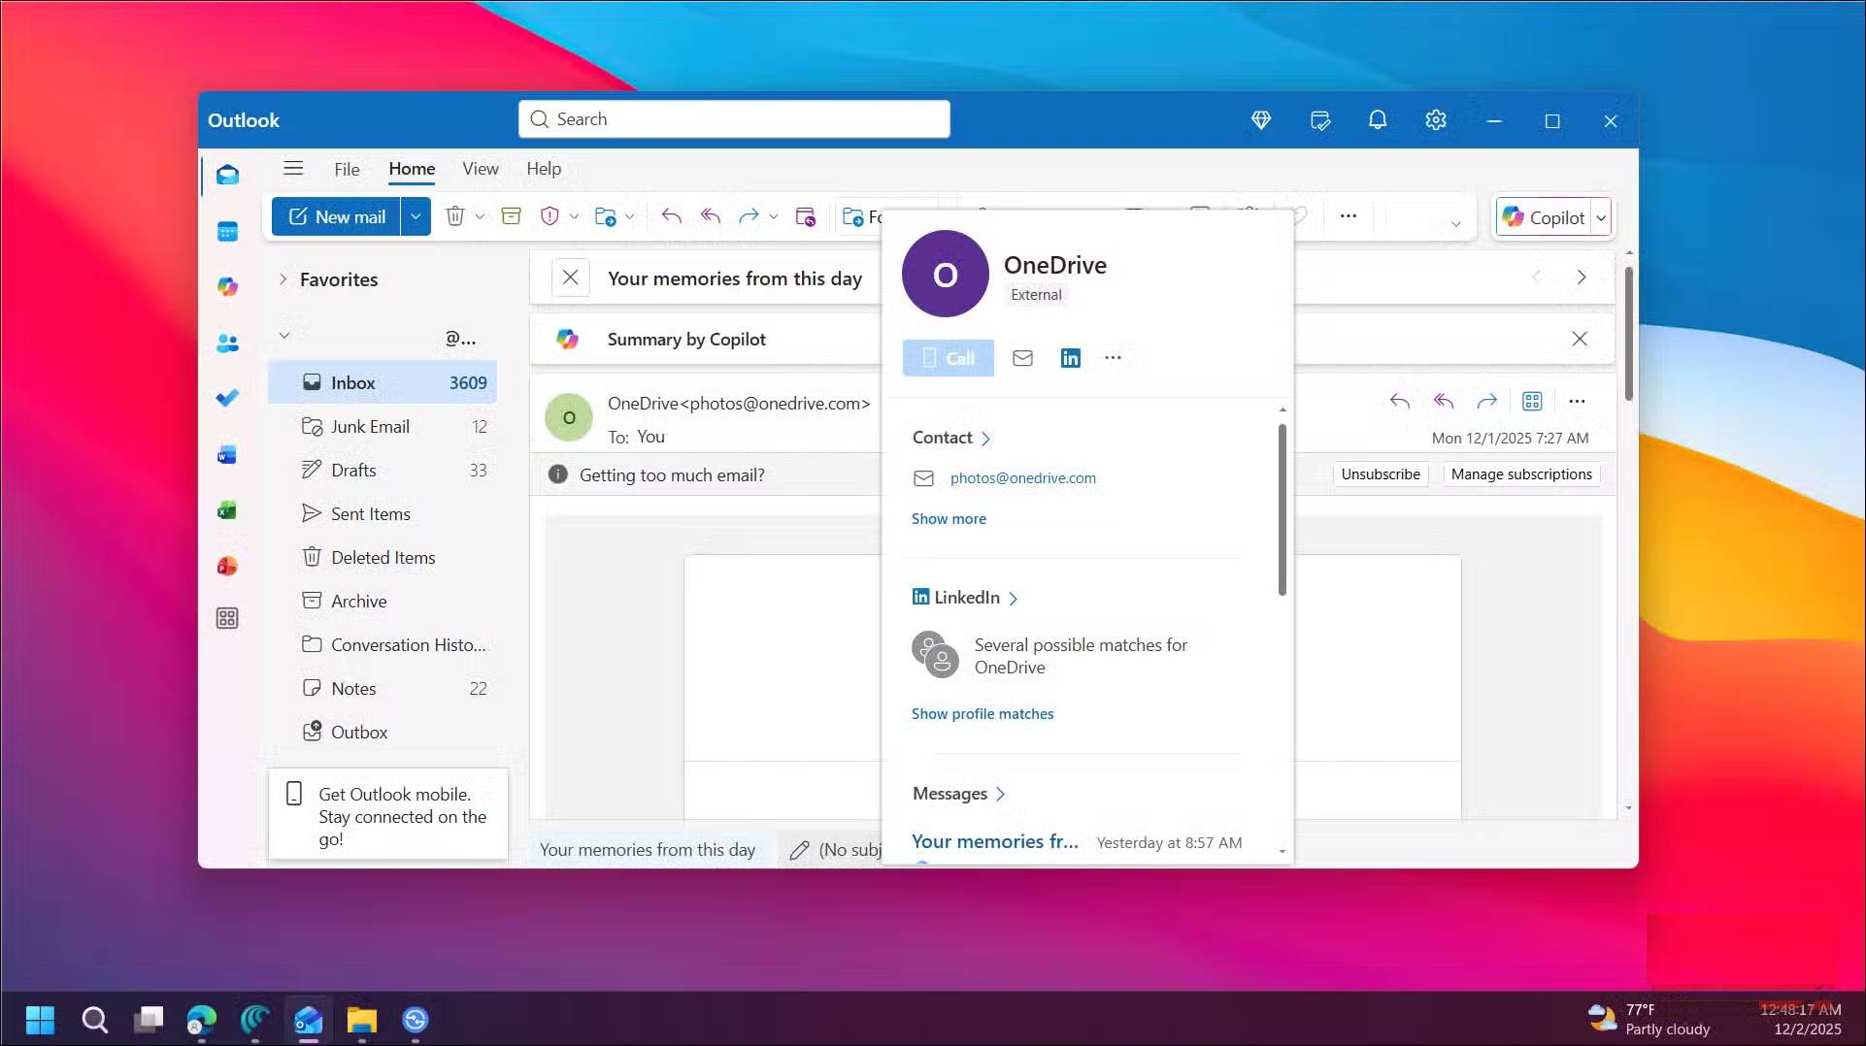Open the File menu
This screenshot has height=1046, width=1866.
coord(347,169)
